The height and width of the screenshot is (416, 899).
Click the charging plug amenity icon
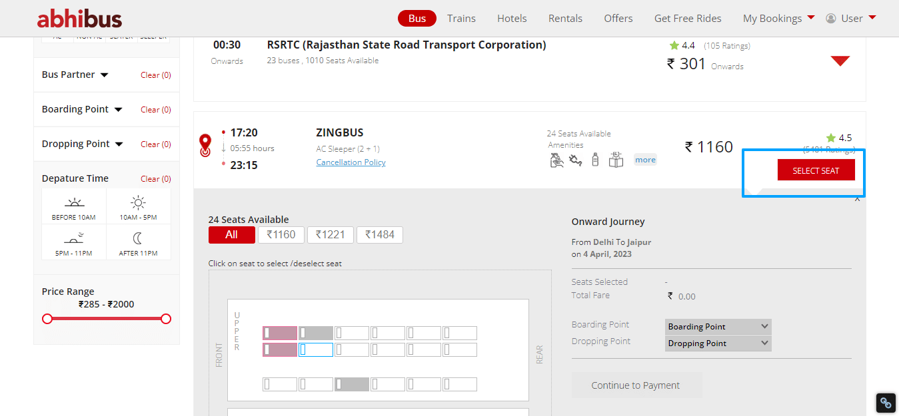[576, 160]
